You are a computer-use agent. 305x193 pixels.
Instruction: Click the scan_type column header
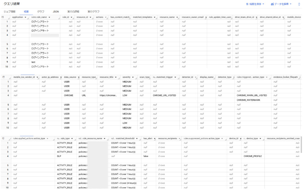click(x=145, y=77)
